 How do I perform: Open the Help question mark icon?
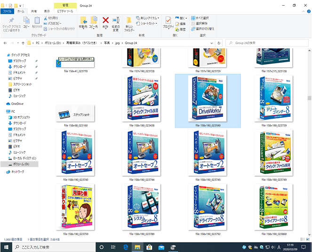pyautogui.click(x=309, y=11)
